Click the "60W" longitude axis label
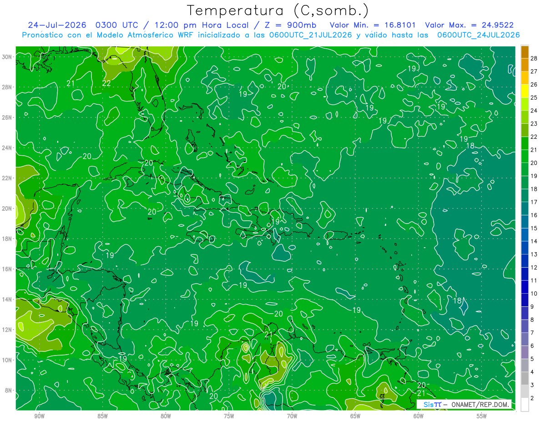The width and height of the screenshot is (546, 422). [419, 417]
